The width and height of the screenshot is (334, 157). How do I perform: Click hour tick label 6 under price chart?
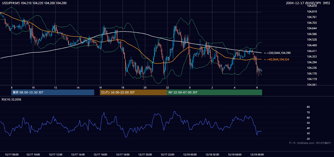point(257,87)
